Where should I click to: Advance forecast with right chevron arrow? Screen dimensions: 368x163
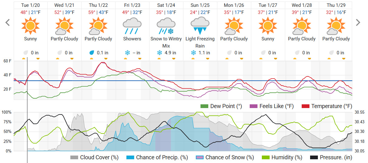(358, 23)
